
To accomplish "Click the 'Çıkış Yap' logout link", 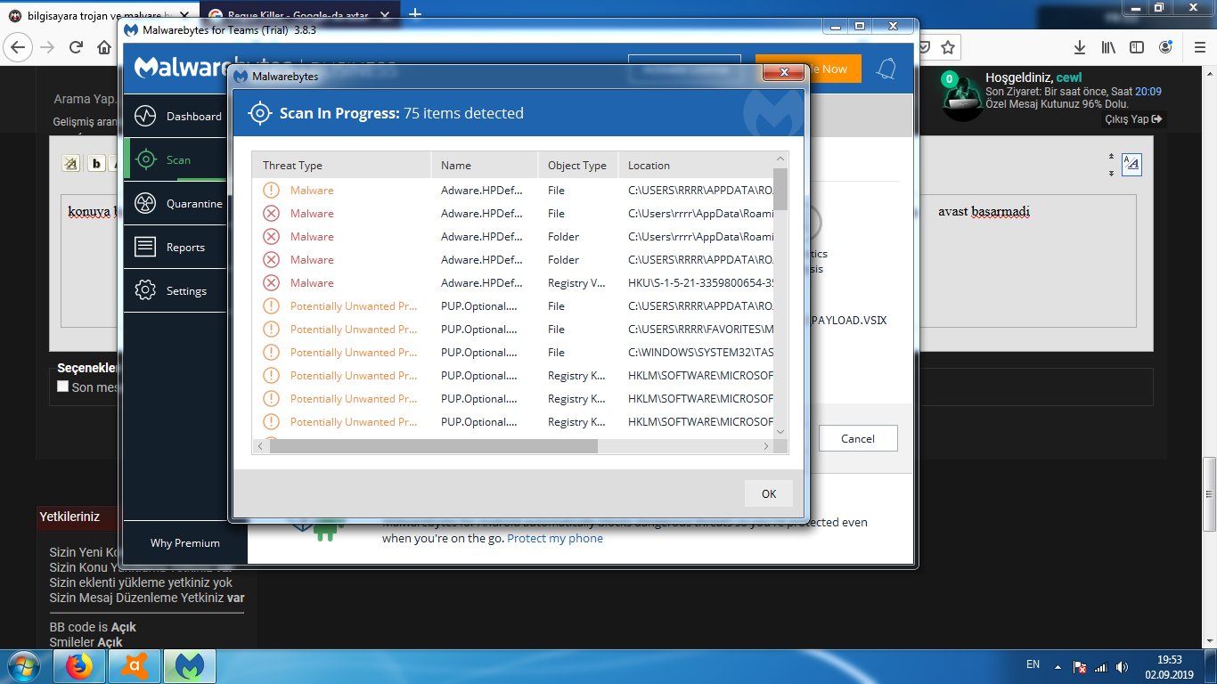I will pos(1133,119).
